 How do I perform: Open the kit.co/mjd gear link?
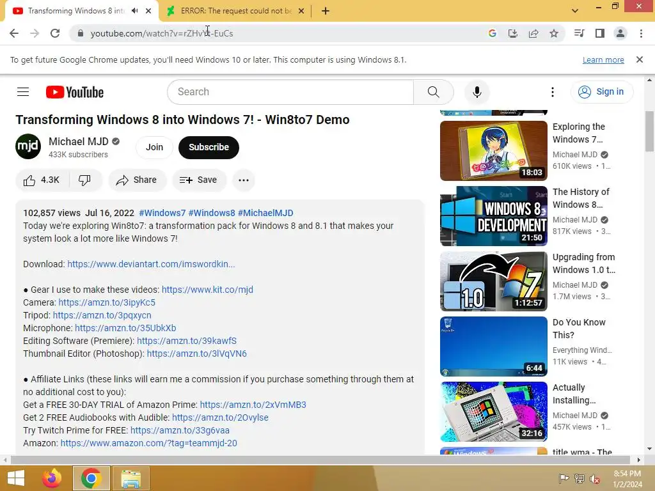(x=207, y=290)
